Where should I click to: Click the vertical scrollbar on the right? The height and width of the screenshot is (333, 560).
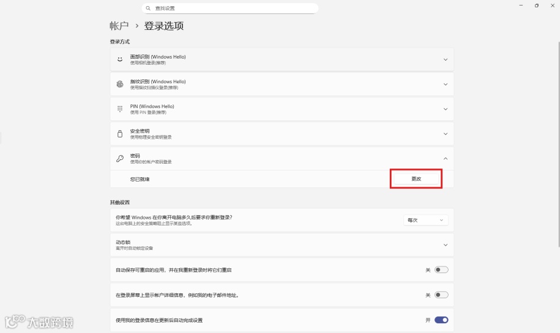[x=559, y=144]
